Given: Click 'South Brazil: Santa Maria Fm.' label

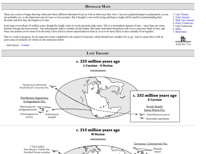Looking at the screenshot, I should (x=154, y=108).
